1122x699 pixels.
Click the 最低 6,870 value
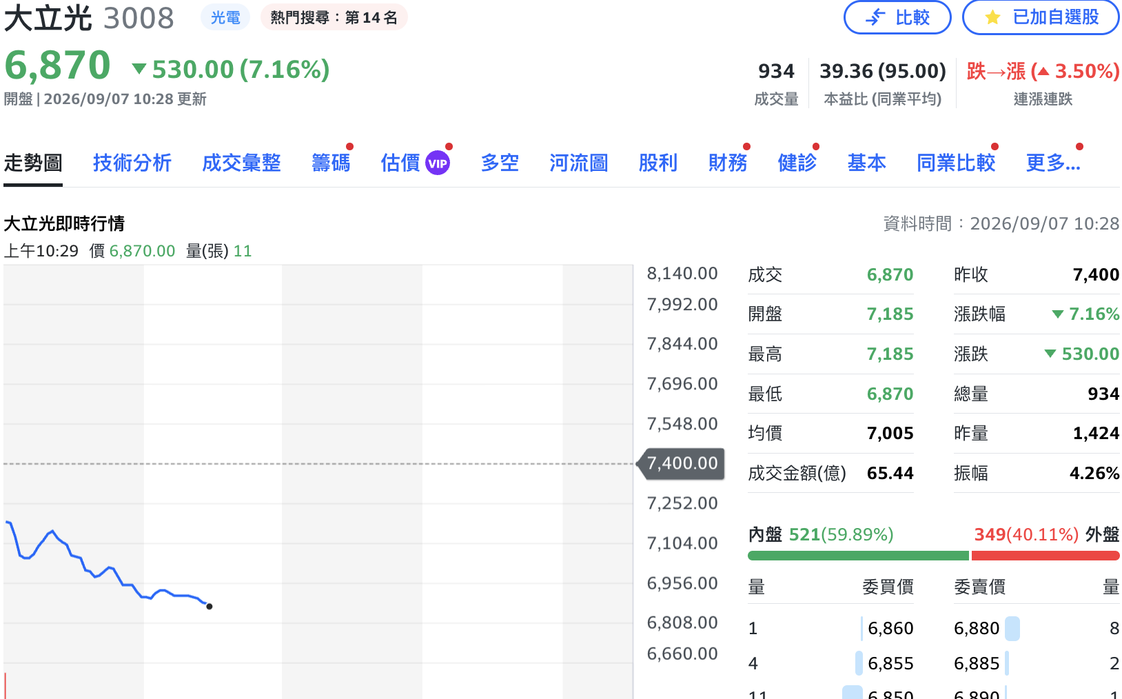click(890, 394)
